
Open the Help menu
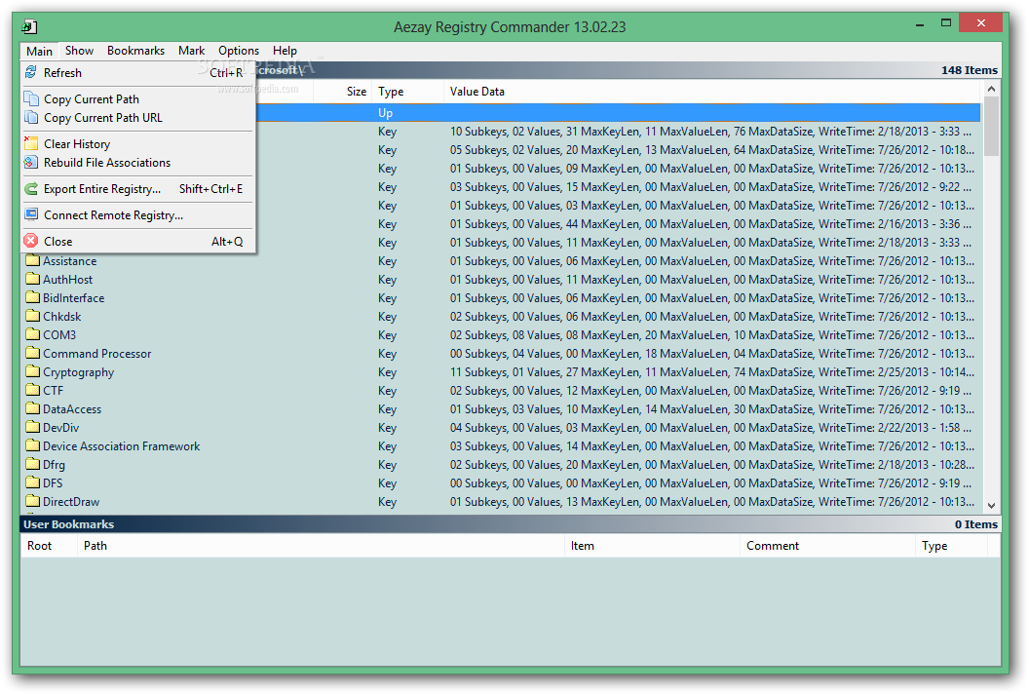point(285,51)
